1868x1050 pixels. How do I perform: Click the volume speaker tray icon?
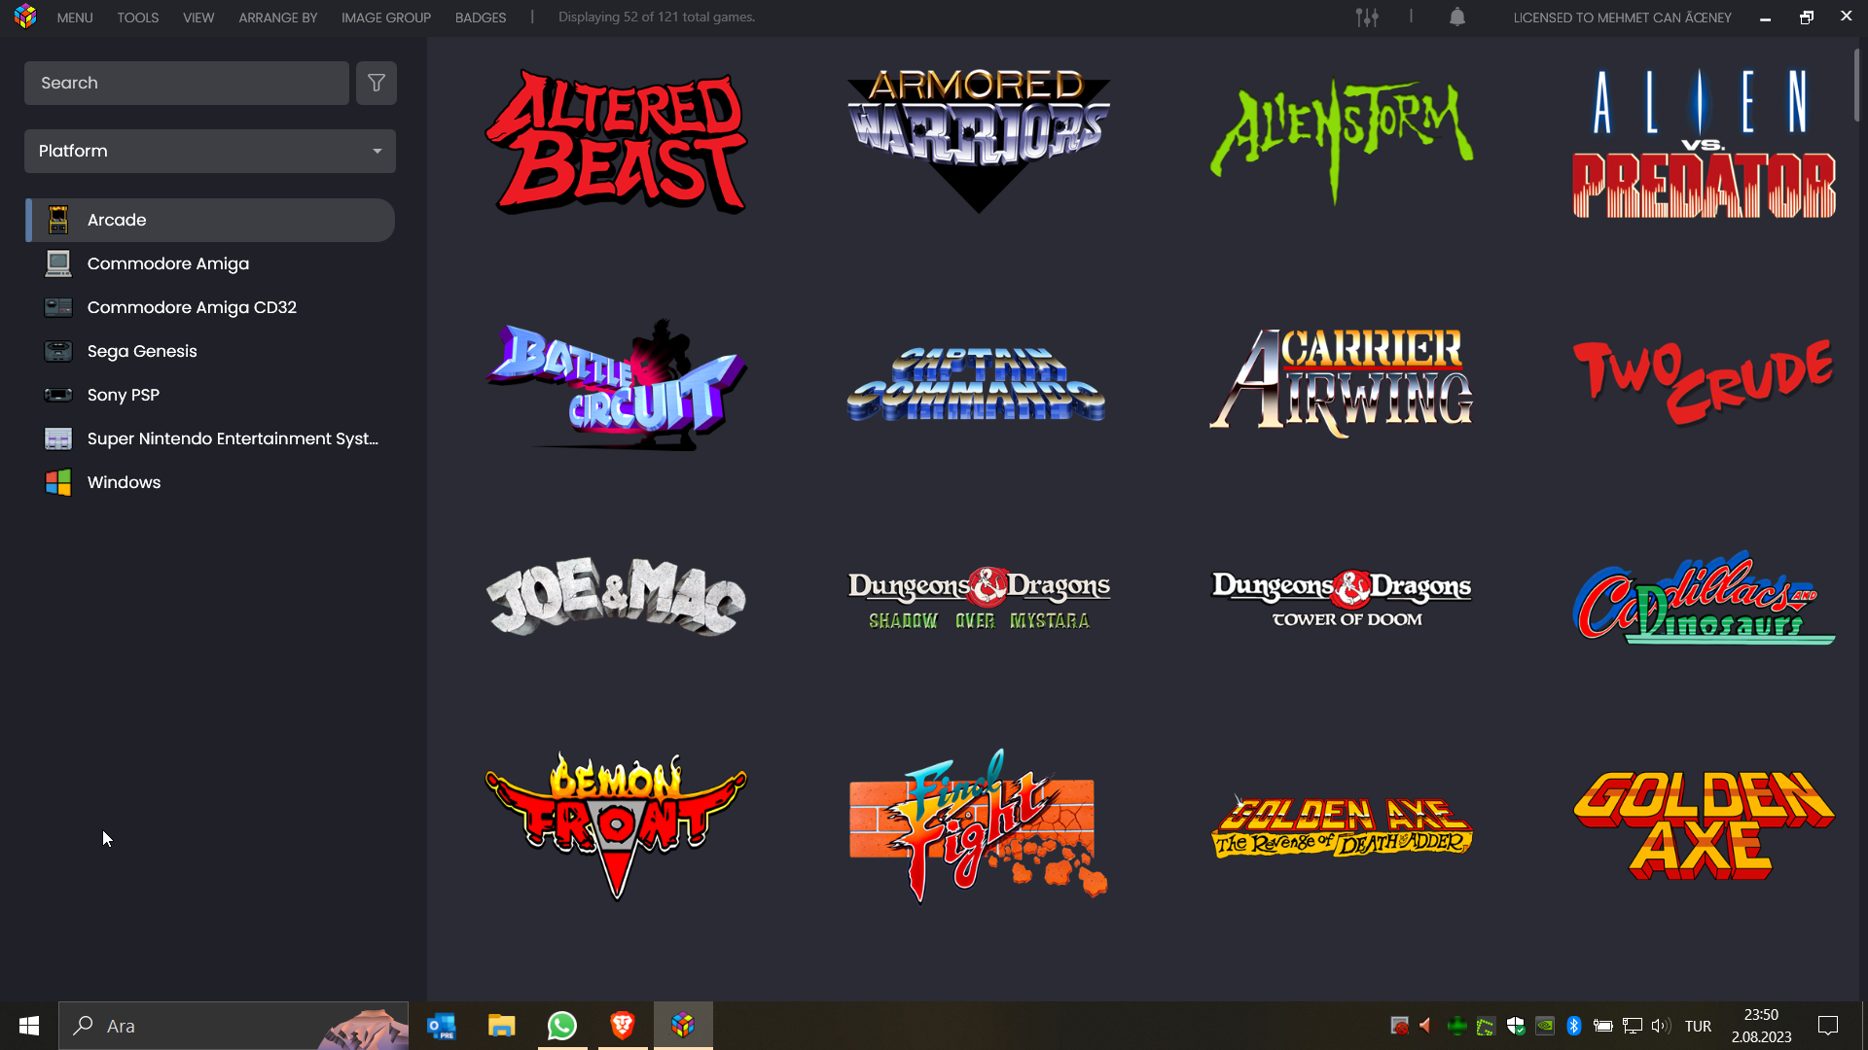point(1661,1026)
